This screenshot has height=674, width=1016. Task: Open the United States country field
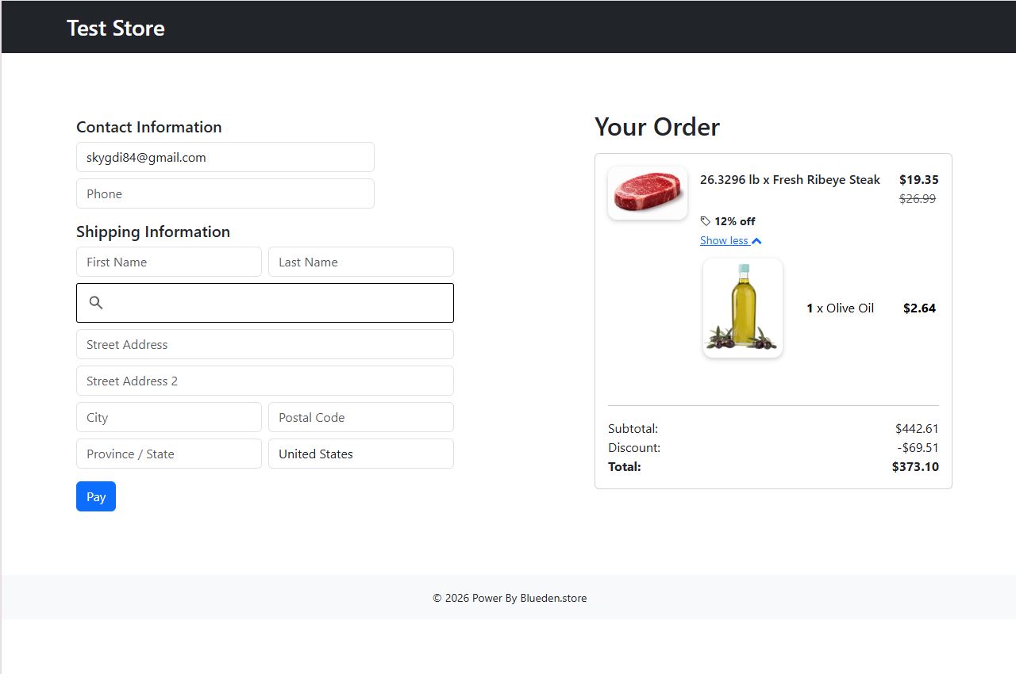(360, 454)
